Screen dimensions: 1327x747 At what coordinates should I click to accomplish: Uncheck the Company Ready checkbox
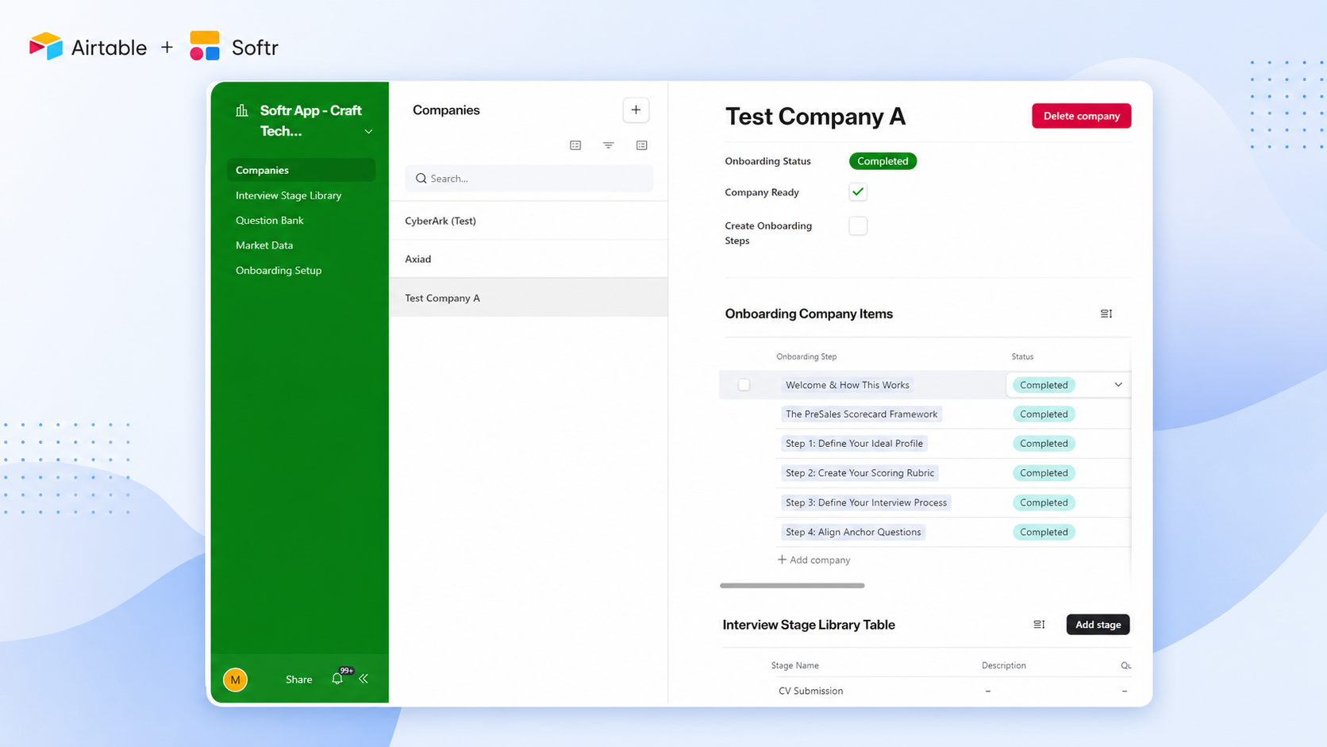coord(858,192)
